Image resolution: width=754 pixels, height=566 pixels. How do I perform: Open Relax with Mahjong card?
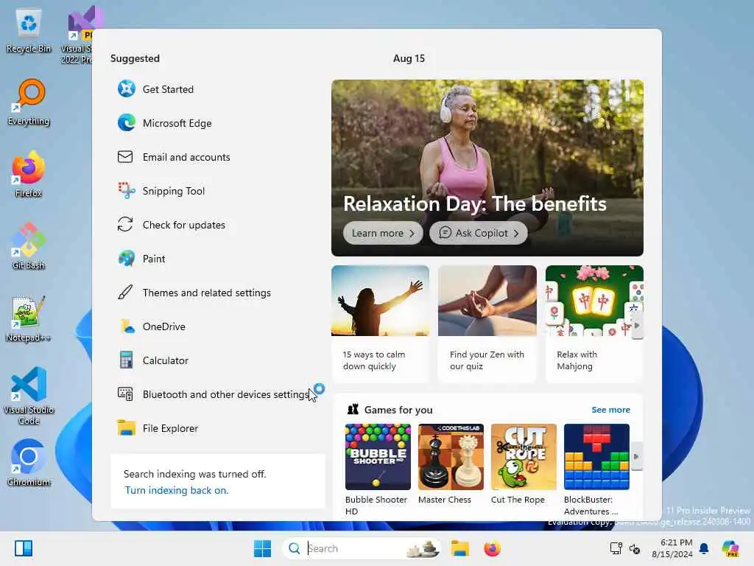pyautogui.click(x=594, y=324)
